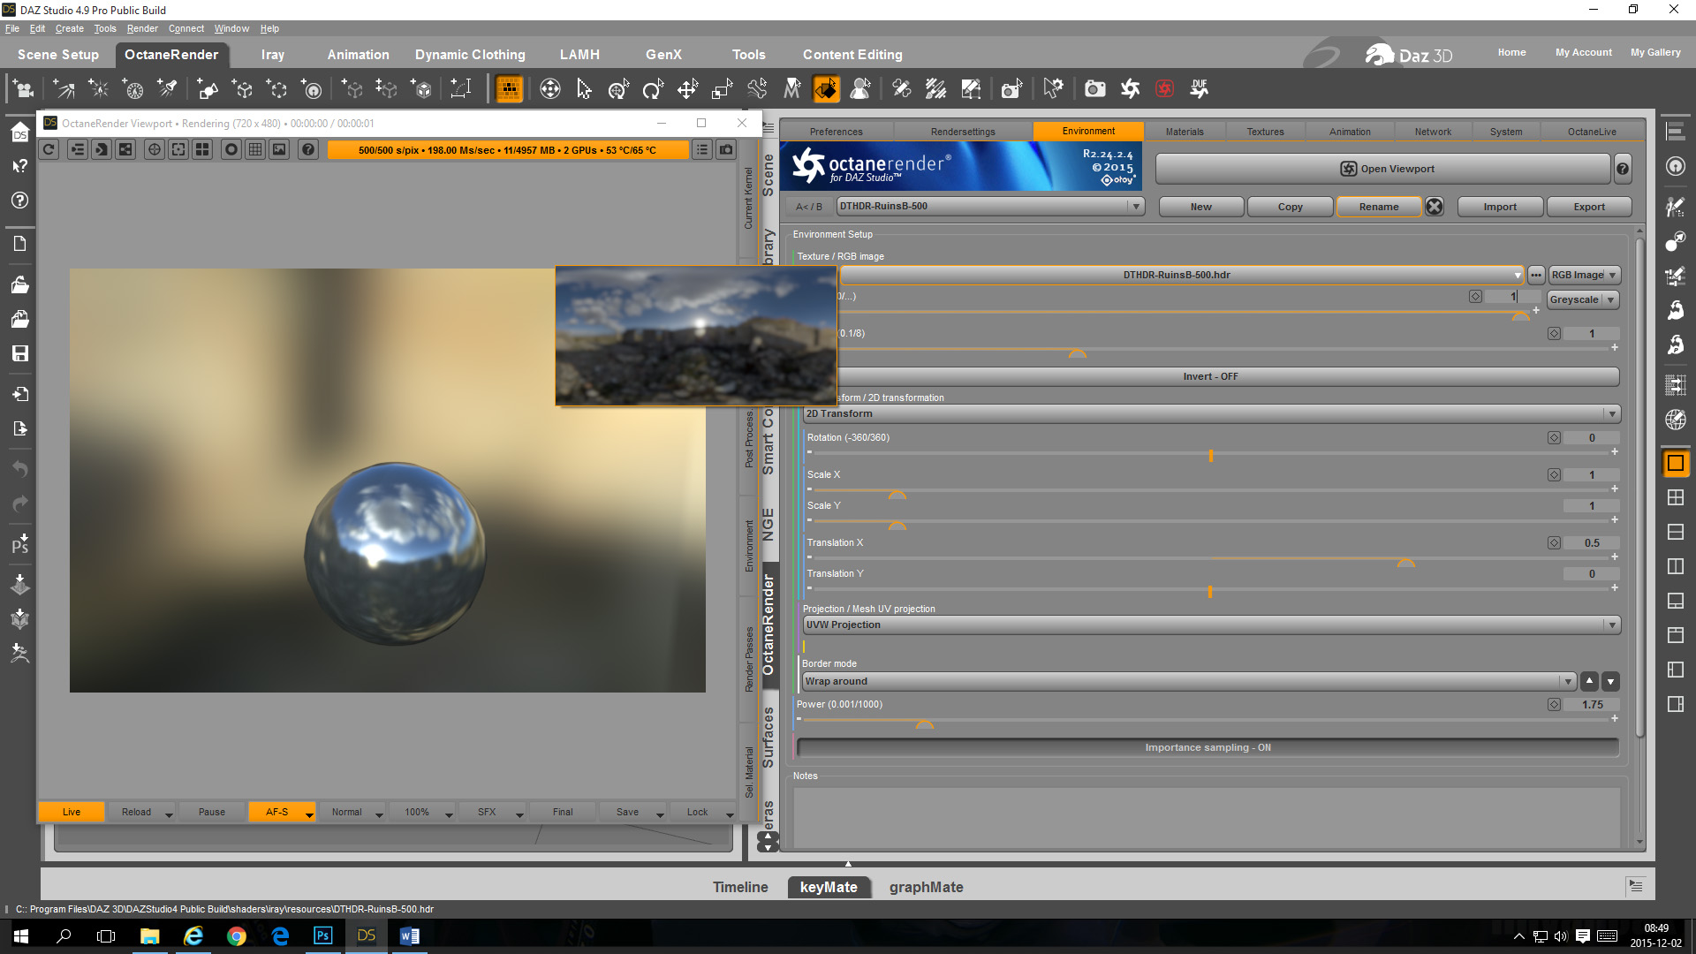
Task: Click the Save scene icon in sidebar
Action: pyautogui.click(x=19, y=353)
